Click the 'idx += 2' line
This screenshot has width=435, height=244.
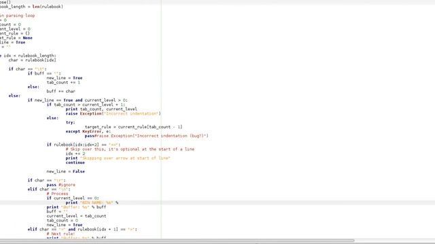(75, 154)
